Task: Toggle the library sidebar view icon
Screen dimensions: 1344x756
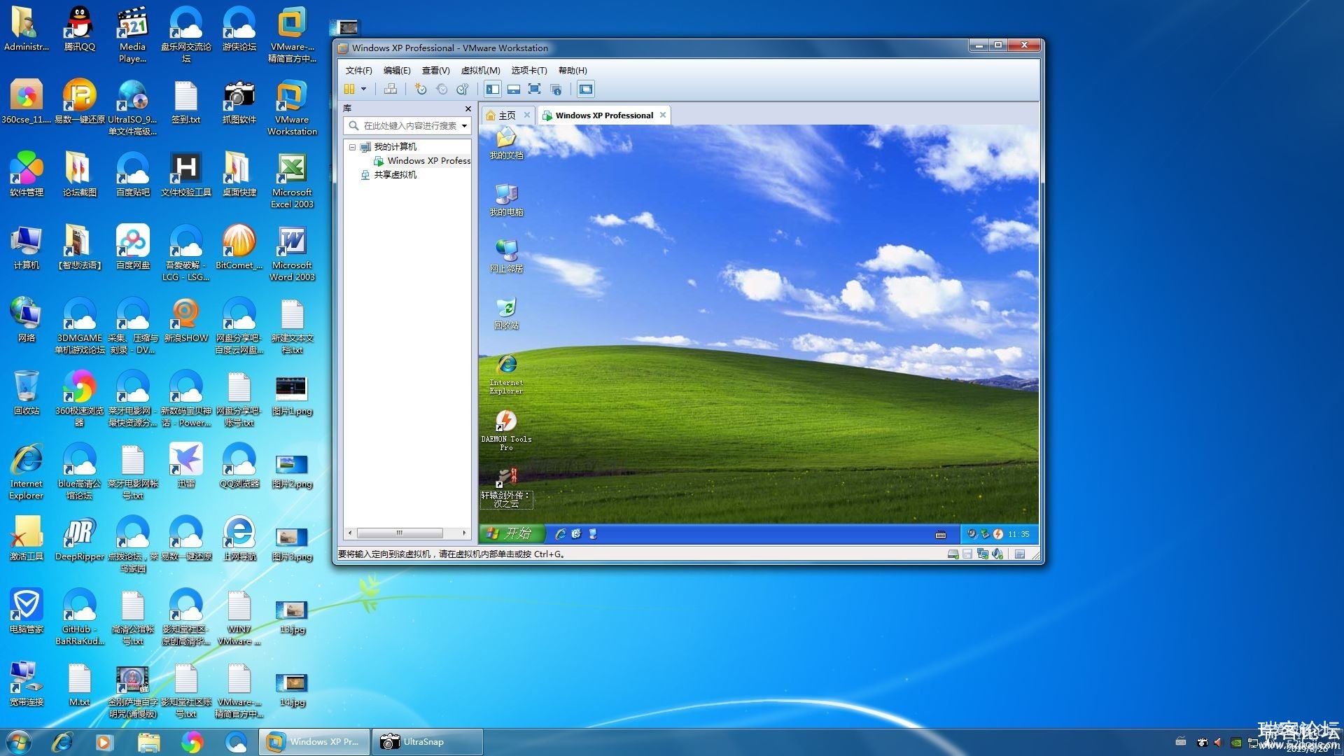Action: [x=493, y=89]
